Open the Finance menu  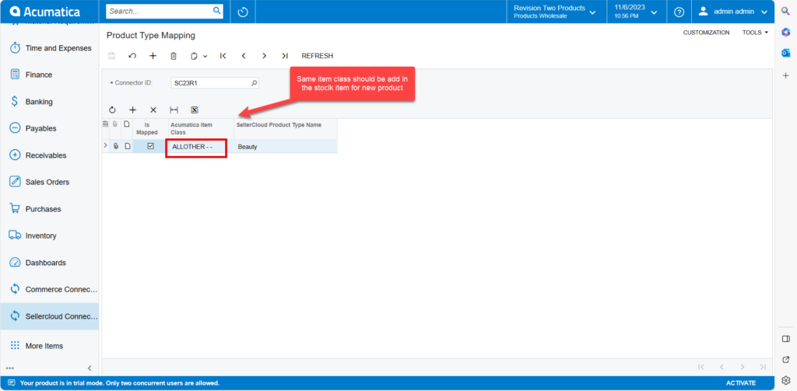pyautogui.click(x=49, y=75)
